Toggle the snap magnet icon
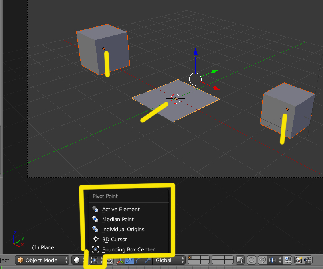The width and height of the screenshot is (323, 269). [x=262, y=260]
